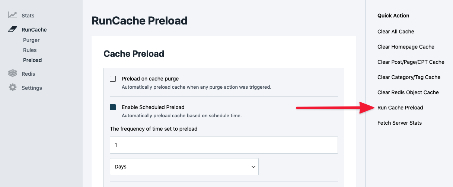Click the Stats chart icon
The height and width of the screenshot is (187, 453).
pos(13,15)
